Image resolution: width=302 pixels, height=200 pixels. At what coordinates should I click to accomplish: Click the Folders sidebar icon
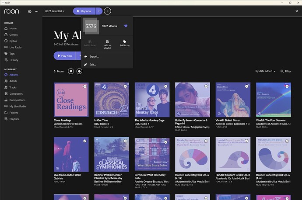coord(6,113)
